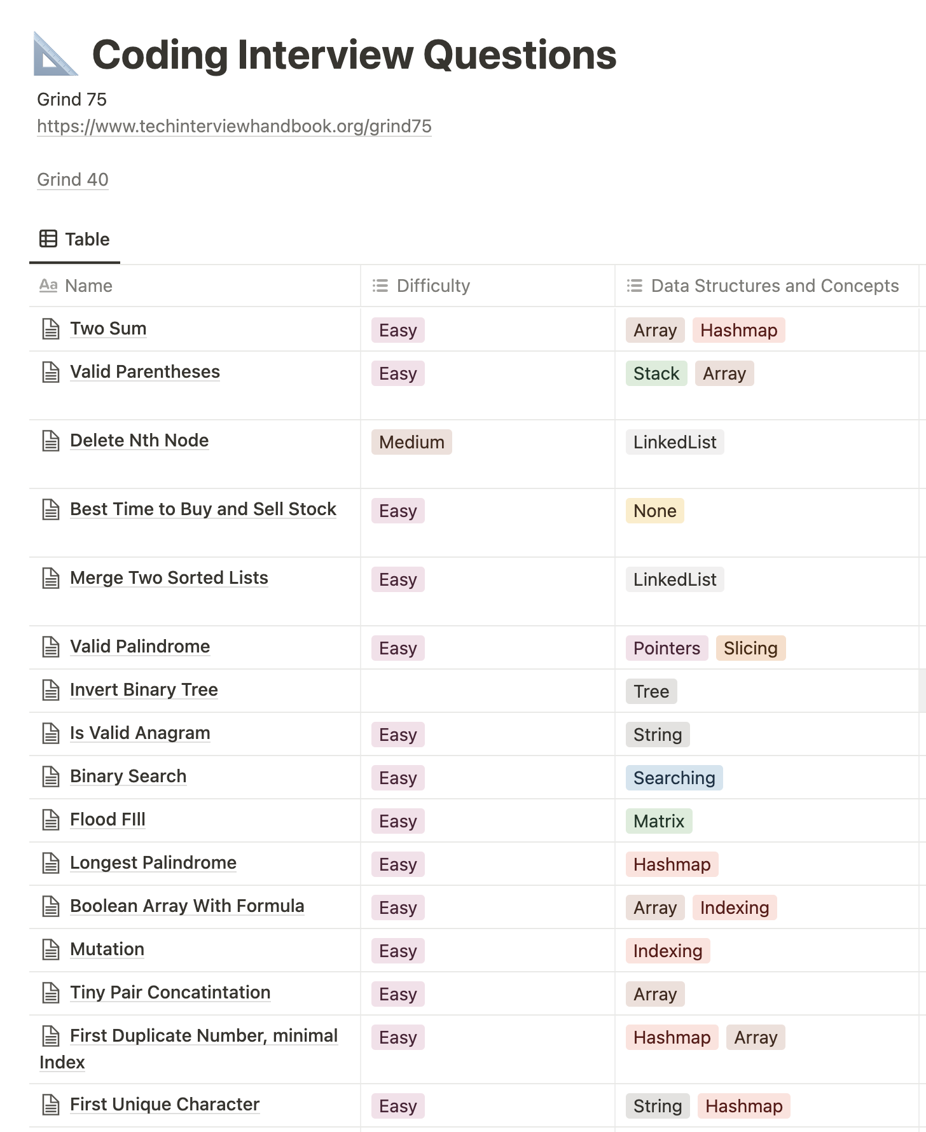
Task: Open Data Structures and Concepts column header
Action: coord(767,286)
